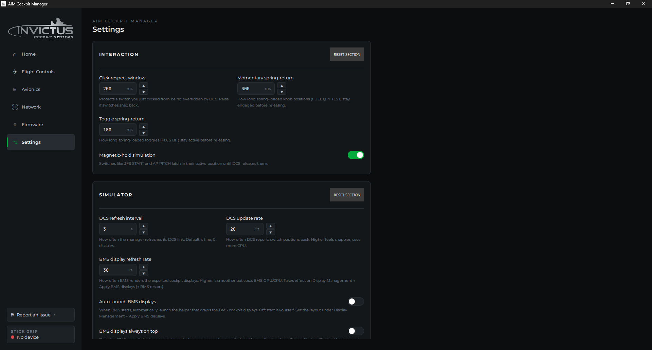Click the Auto-launch BMS displays label
652x350 pixels.
pyautogui.click(x=128, y=302)
